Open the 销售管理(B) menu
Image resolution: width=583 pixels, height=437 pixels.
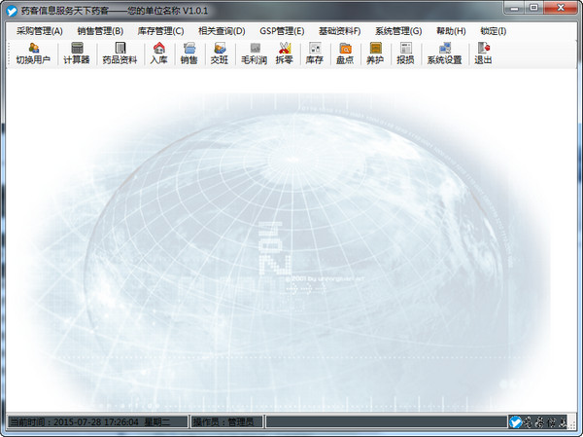click(x=100, y=31)
